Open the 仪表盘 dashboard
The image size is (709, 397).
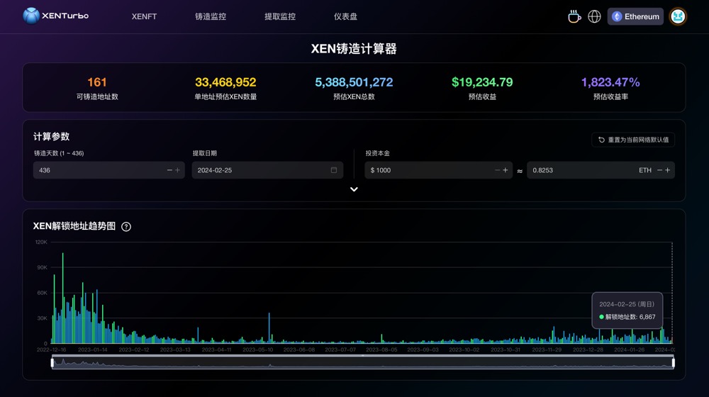345,16
